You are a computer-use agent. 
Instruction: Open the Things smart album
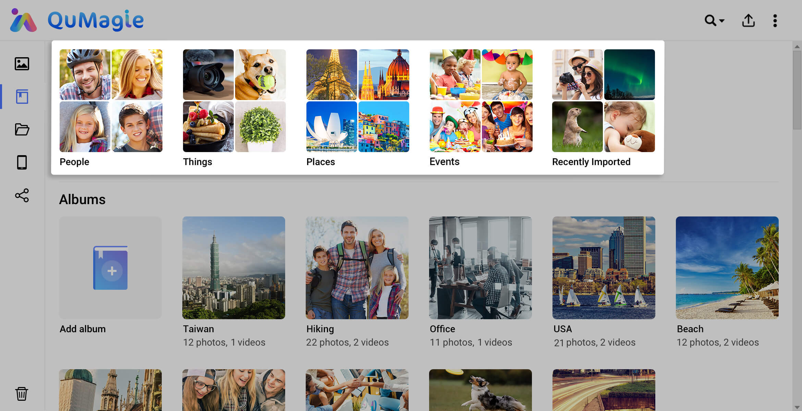234,101
